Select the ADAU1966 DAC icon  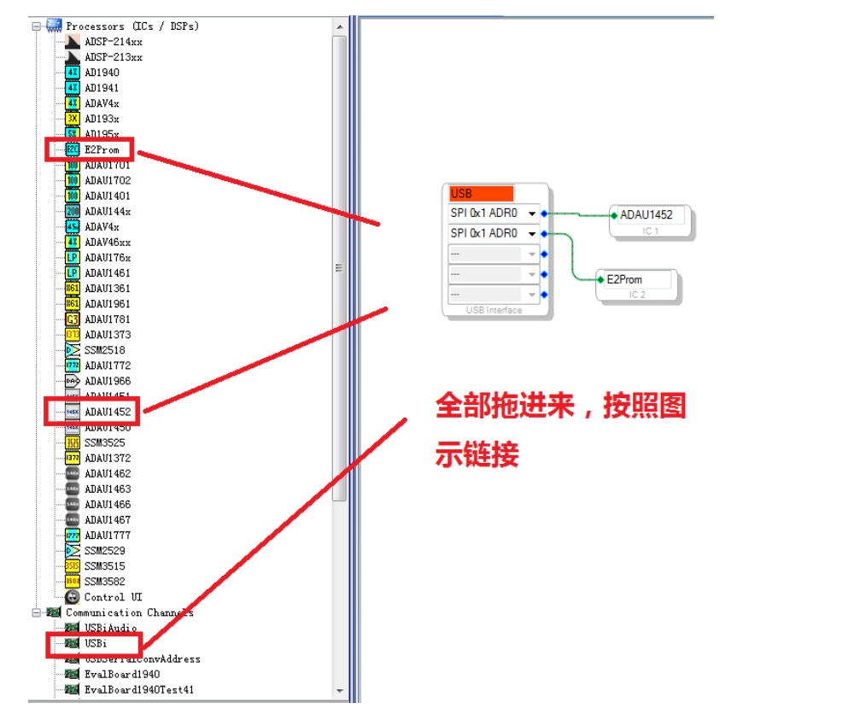tap(73, 381)
